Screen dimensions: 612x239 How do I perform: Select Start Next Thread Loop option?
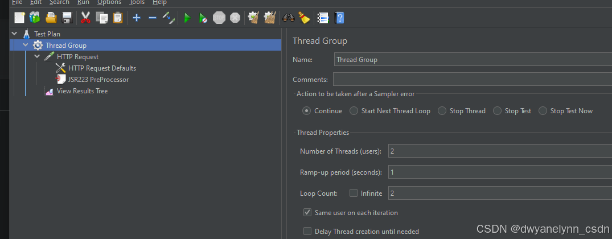tap(354, 111)
